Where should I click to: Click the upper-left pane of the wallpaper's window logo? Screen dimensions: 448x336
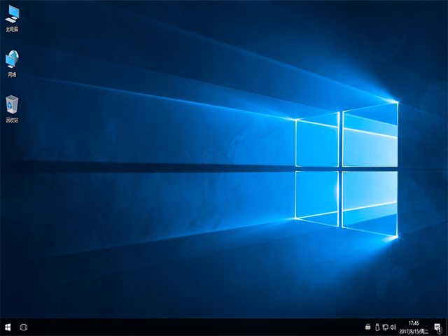(x=316, y=142)
